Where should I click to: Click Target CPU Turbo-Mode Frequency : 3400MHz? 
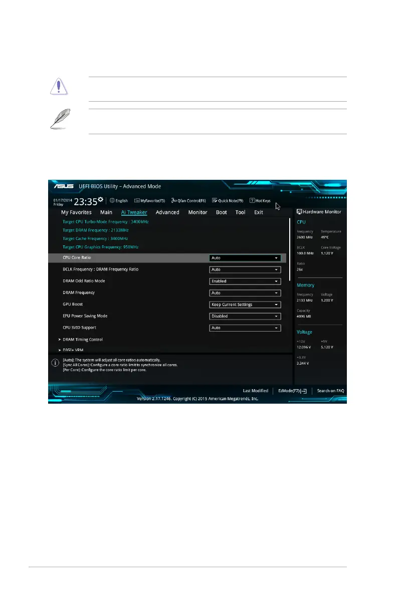tap(106, 221)
